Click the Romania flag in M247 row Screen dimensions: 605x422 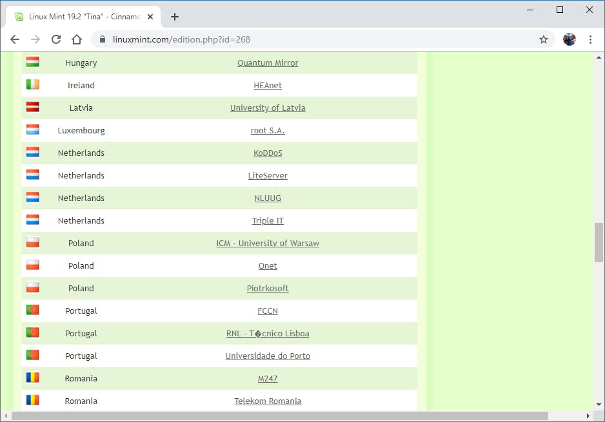click(33, 378)
